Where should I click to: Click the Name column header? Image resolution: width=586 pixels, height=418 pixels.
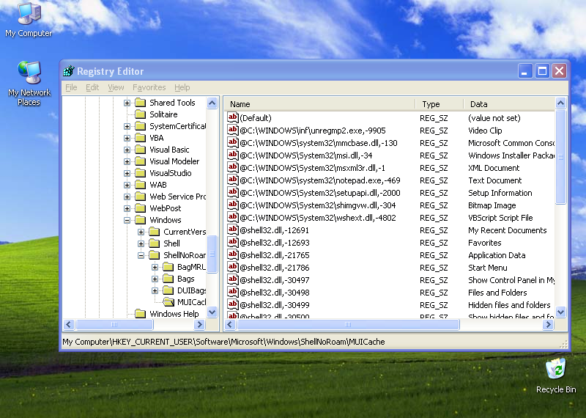coord(319,104)
